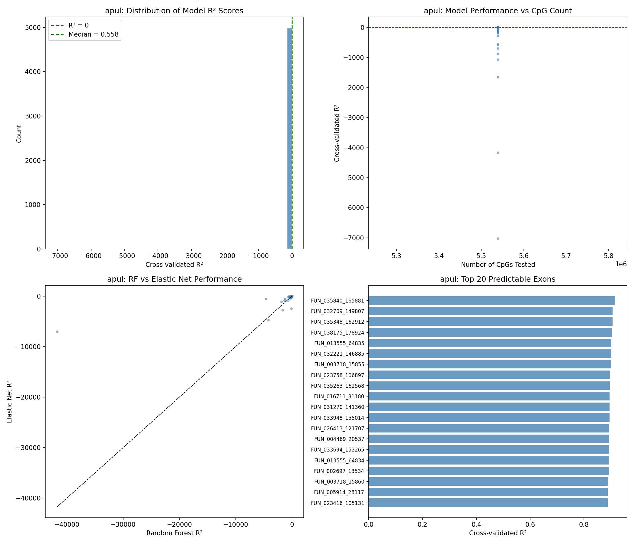Screen dimensions: 634x544
Task: Click the FUN_035840_165881 bar
Action: [492, 300]
